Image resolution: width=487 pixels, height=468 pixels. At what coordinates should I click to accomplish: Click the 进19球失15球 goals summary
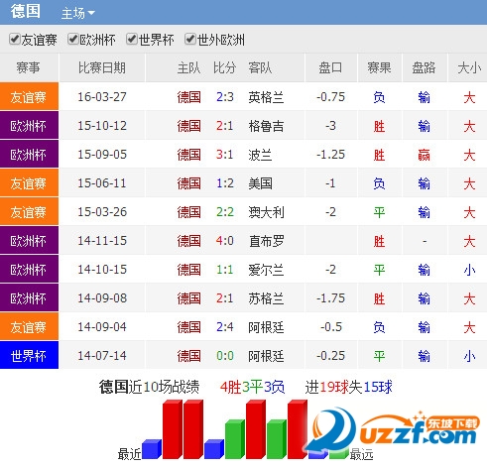[x=349, y=387]
